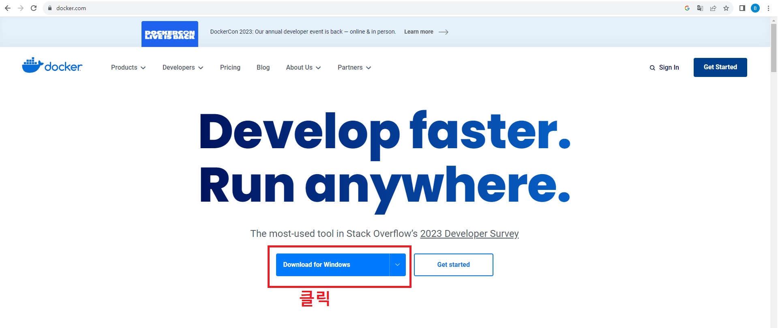The height and width of the screenshot is (328, 778).
Task: Open the browser side panel icon
Action: point(742,8)
